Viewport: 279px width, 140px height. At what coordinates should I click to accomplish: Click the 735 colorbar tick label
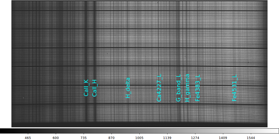(x=84, y=138)
